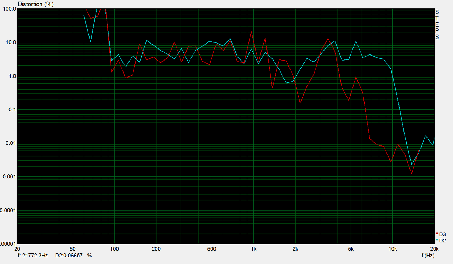Click the 0.001 distortion axis label
The height and width of the screenshot is (264, 453).
[9, 177]
